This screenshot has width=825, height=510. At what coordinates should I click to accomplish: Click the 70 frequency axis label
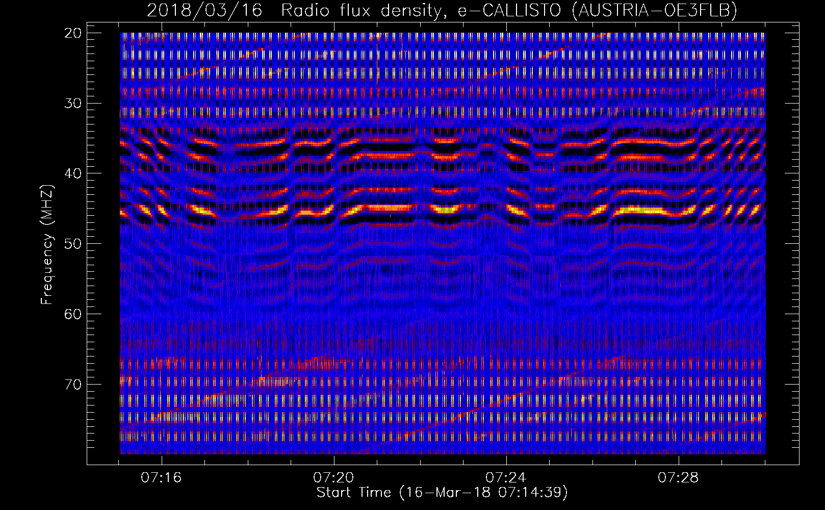73,384
